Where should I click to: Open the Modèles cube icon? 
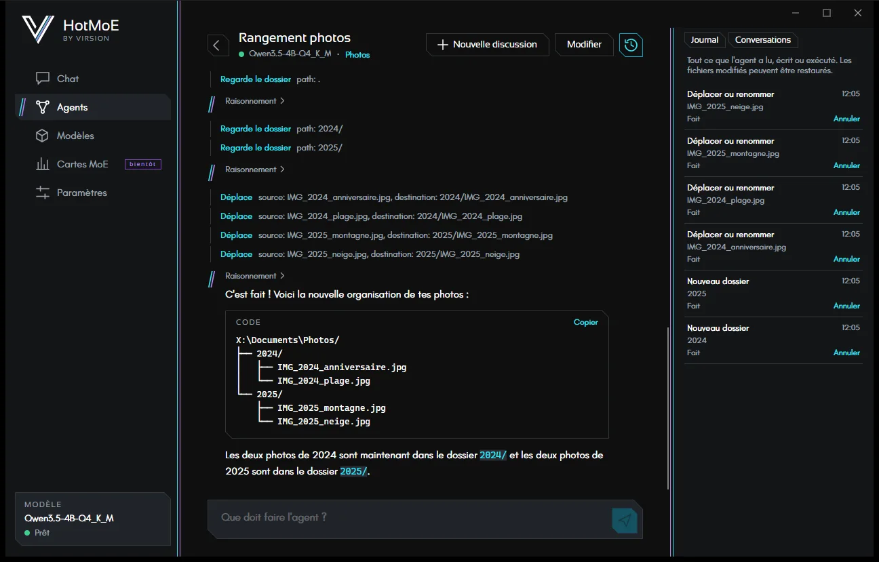click(x=43, y=136)
